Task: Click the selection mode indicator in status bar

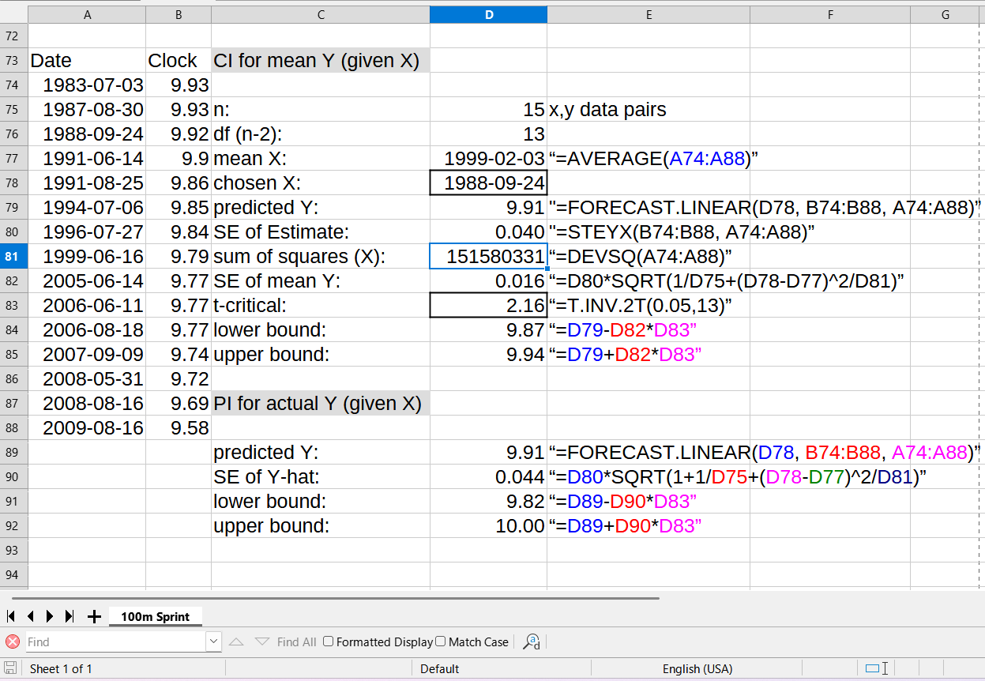Action: (x=877, y=668)
